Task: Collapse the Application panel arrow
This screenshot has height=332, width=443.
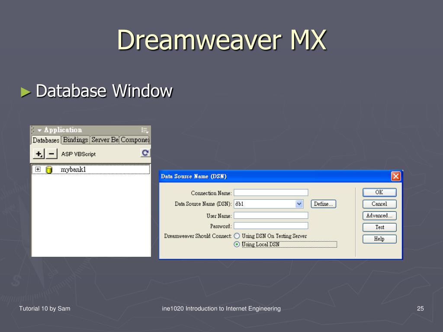Action: (x=39, y=130)
